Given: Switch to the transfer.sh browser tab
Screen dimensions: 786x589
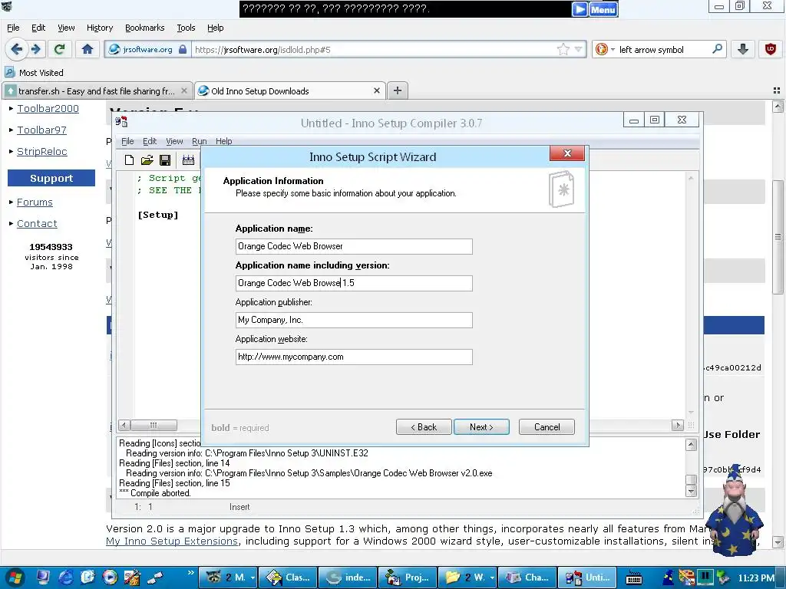Looking at the screenshot, I should (97, 90).
